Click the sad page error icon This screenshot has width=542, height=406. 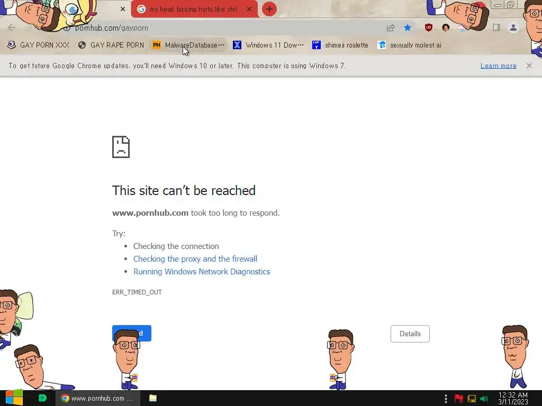click(121, 147)
